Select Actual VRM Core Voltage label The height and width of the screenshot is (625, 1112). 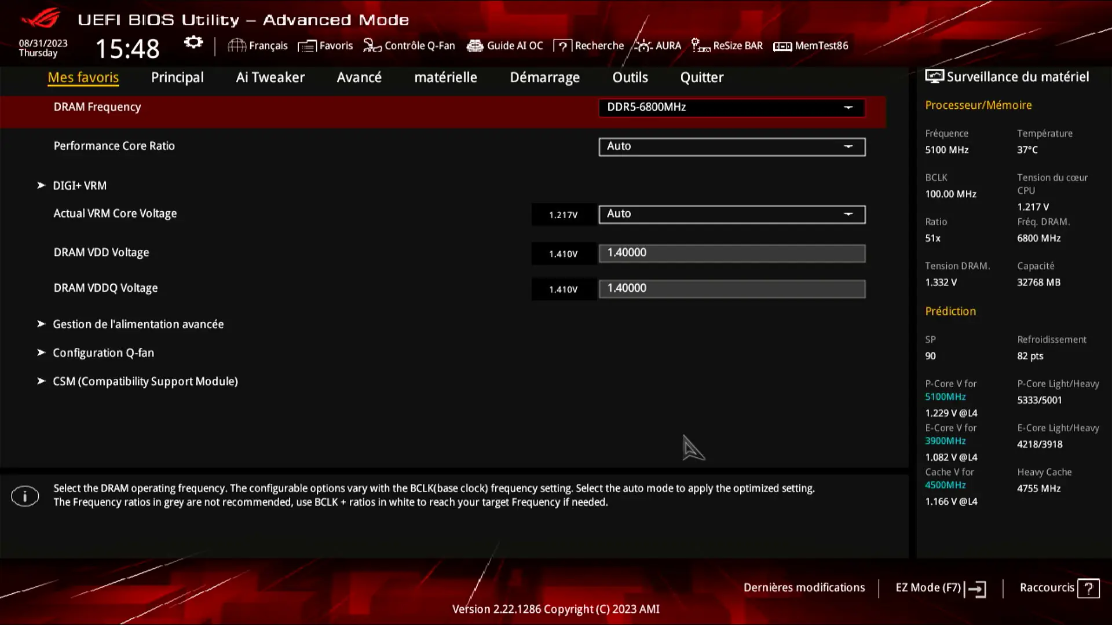click(115, 214)
